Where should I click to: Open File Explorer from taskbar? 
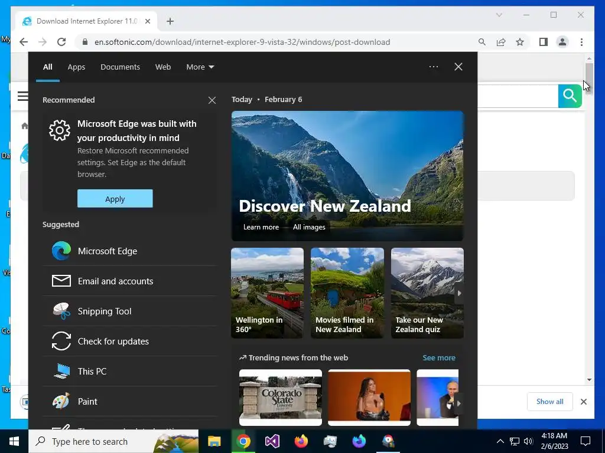(214, 441)
